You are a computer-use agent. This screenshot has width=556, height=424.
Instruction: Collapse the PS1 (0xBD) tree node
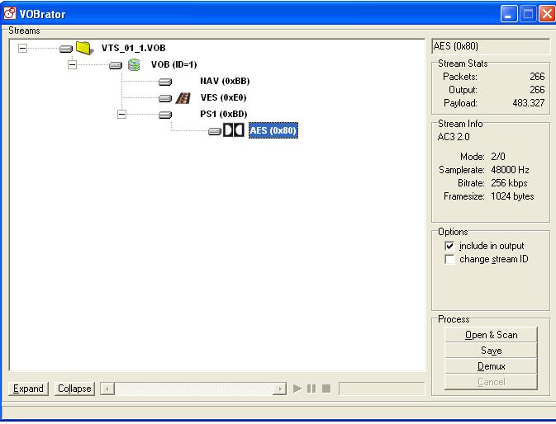pos(121,115)
